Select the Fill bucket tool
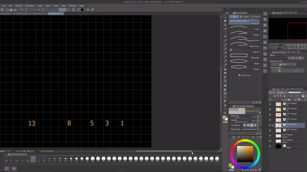Viewport: 307px width, 172px height. pos(225,85)
